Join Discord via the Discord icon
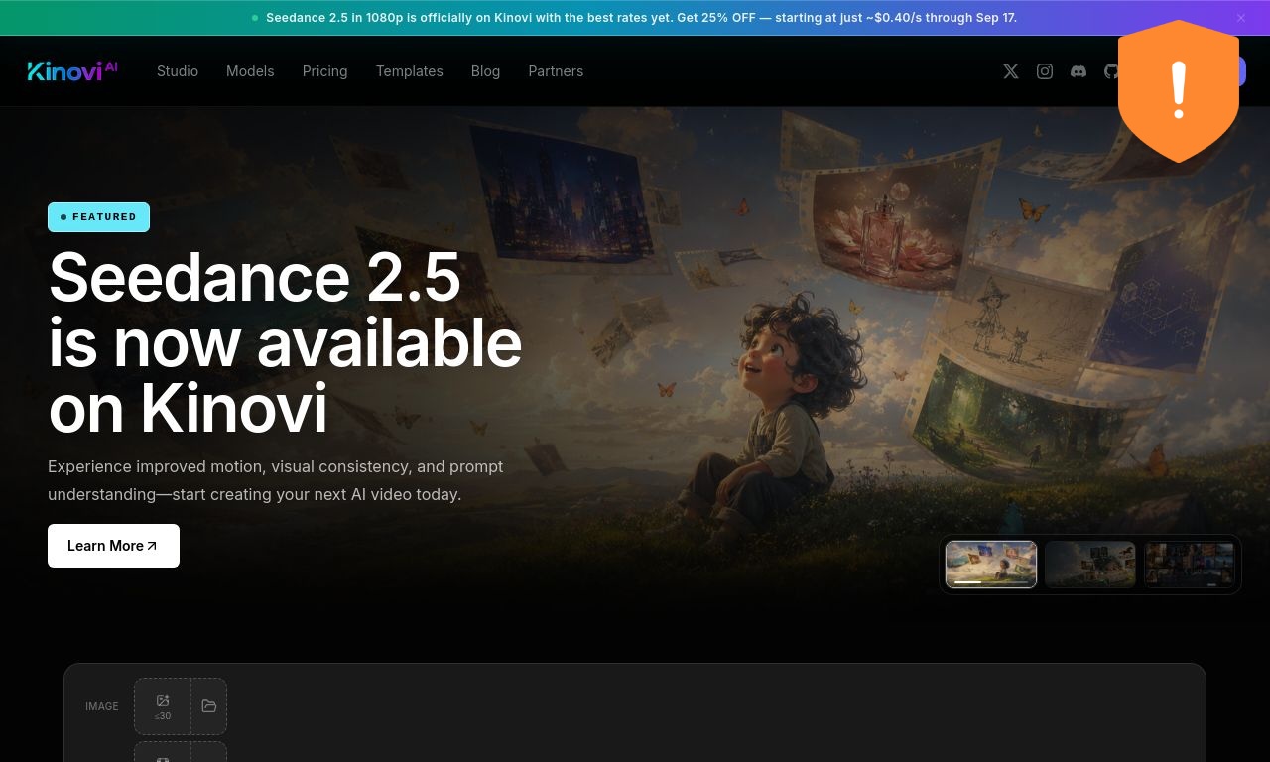Screen dimensions: 1270x762 (x=1079, y=71)
